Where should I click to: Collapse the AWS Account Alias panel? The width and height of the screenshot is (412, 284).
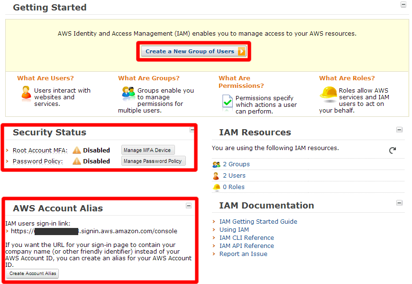[189, 206]
